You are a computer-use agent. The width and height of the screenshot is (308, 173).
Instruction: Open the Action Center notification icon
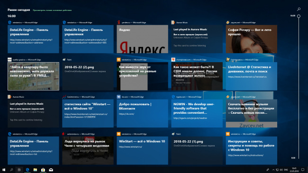[303, 170]
